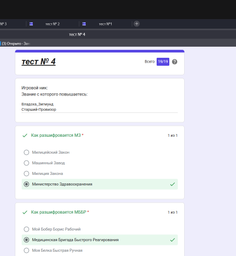
Task: Open a new browser tab with plus icon
Action: [137, 24]
